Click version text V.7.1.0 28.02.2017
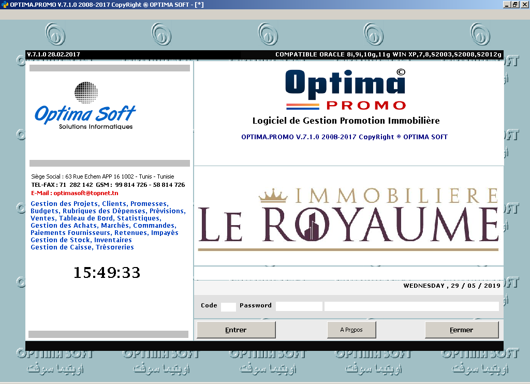This screenshot has width=530, height=384. coord(53,54)
